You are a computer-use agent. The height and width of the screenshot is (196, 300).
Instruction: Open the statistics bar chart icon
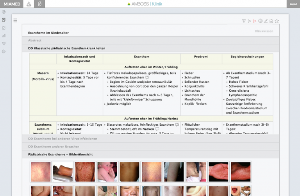[4, 36]
